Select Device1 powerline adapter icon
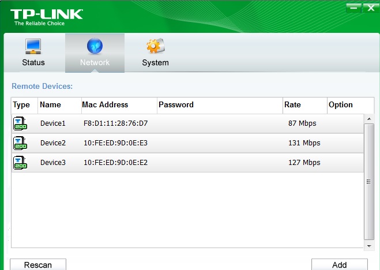The height and width of the screenshot is (270, 380). pyautogui.click(x=20, y=123)
